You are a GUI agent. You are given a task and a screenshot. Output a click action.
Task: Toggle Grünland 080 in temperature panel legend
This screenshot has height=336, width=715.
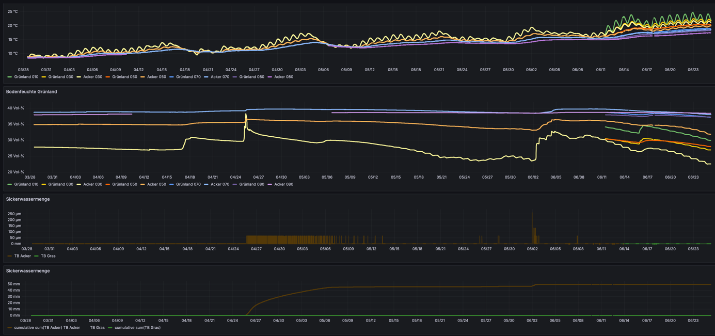[252, 77]
